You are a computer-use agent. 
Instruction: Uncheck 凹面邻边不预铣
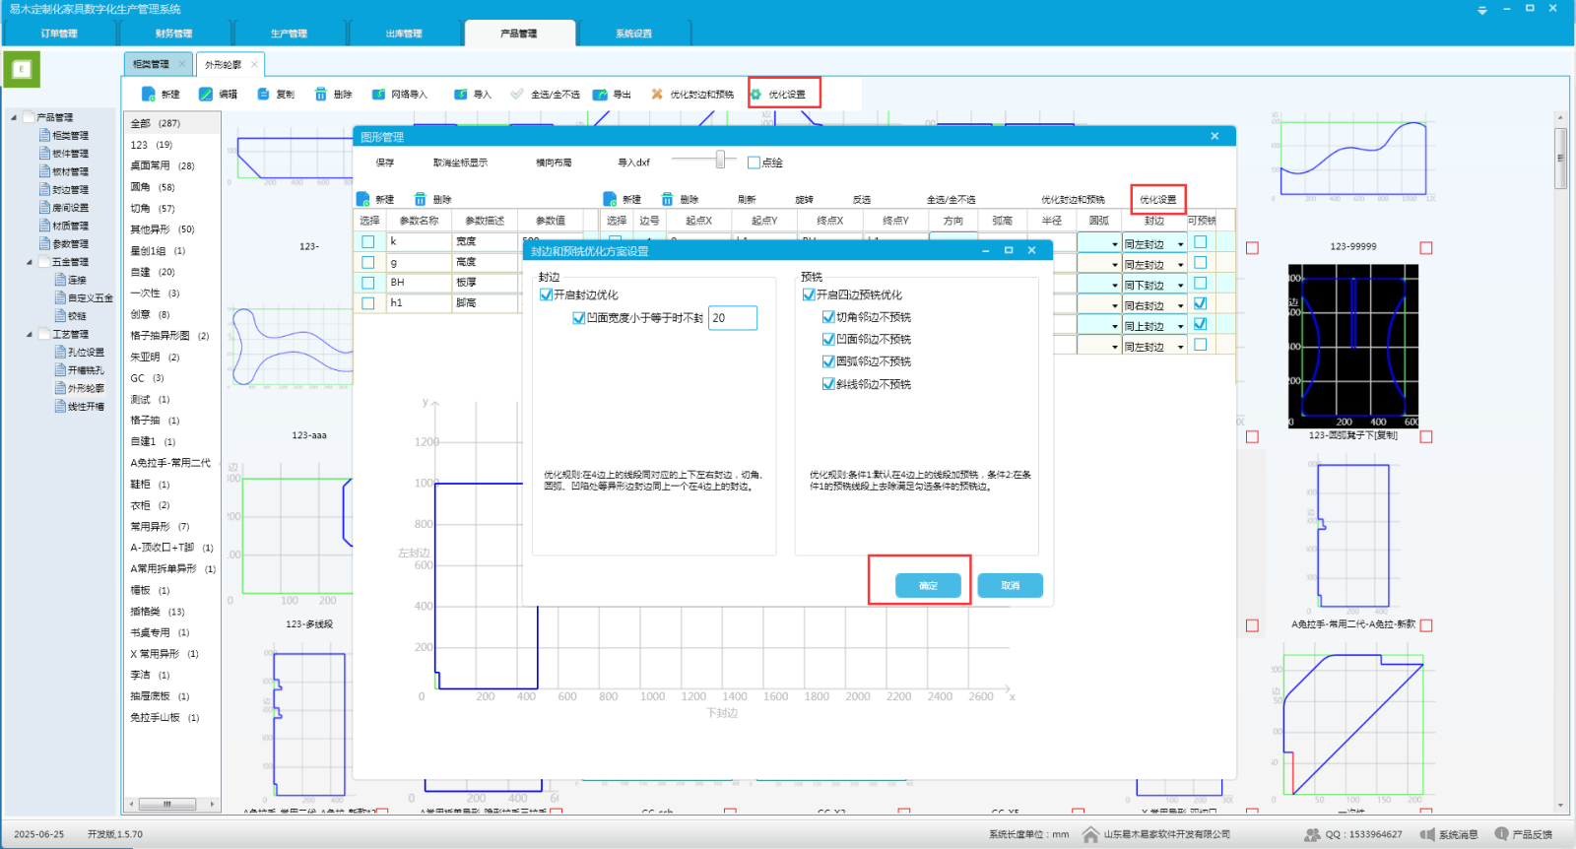tap(828, 339)
